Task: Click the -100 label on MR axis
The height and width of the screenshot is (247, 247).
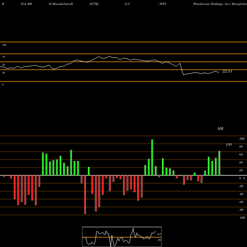Action: click(242, 218)
